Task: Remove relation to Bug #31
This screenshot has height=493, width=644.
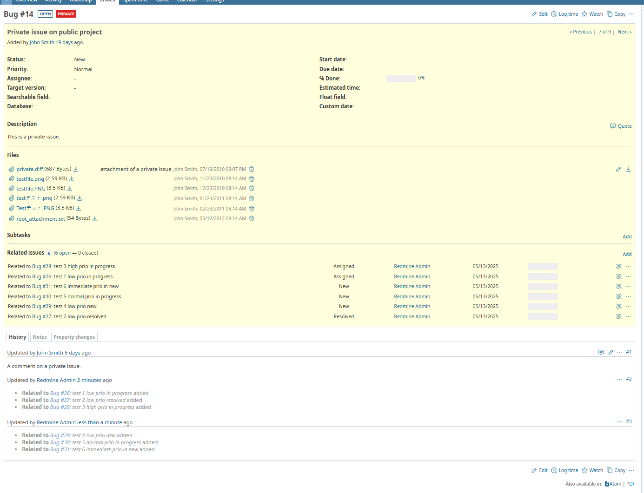Action: tap(619, 287)
